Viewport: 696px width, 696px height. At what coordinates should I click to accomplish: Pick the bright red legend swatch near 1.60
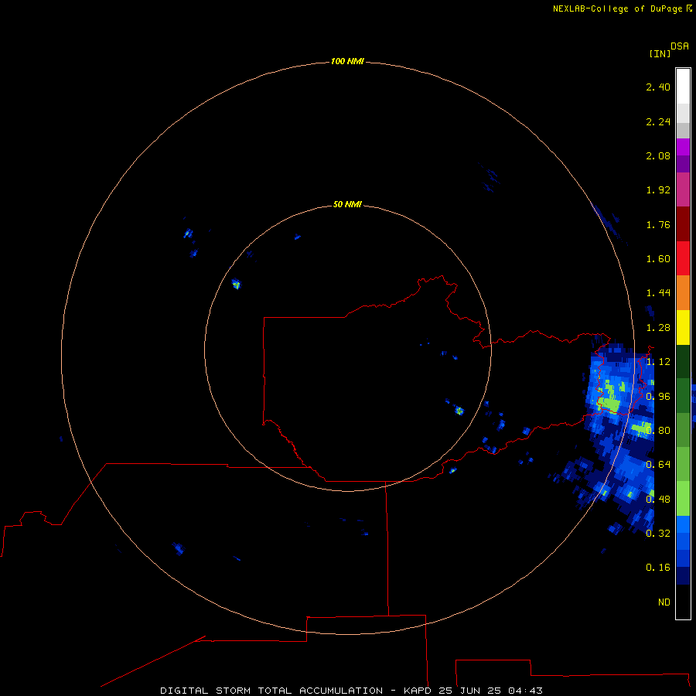683,258
